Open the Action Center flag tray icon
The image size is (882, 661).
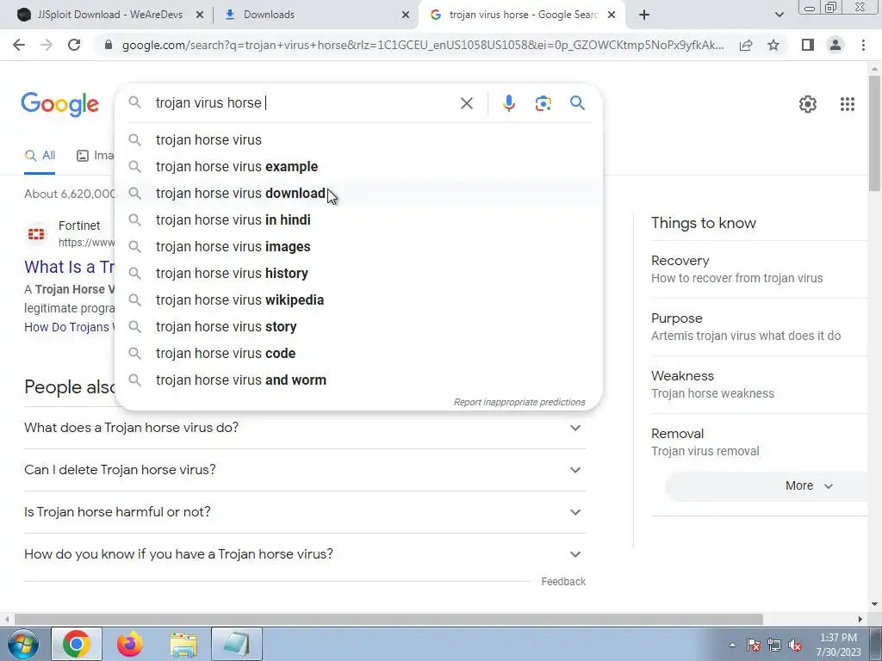(x=754, y=646)
